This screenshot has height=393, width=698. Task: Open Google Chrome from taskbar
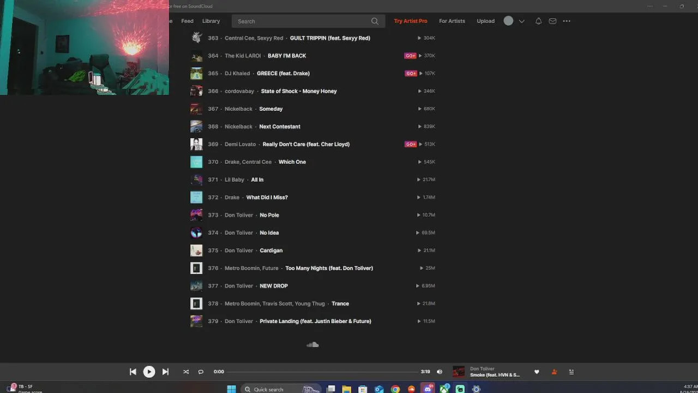point(395,389)
